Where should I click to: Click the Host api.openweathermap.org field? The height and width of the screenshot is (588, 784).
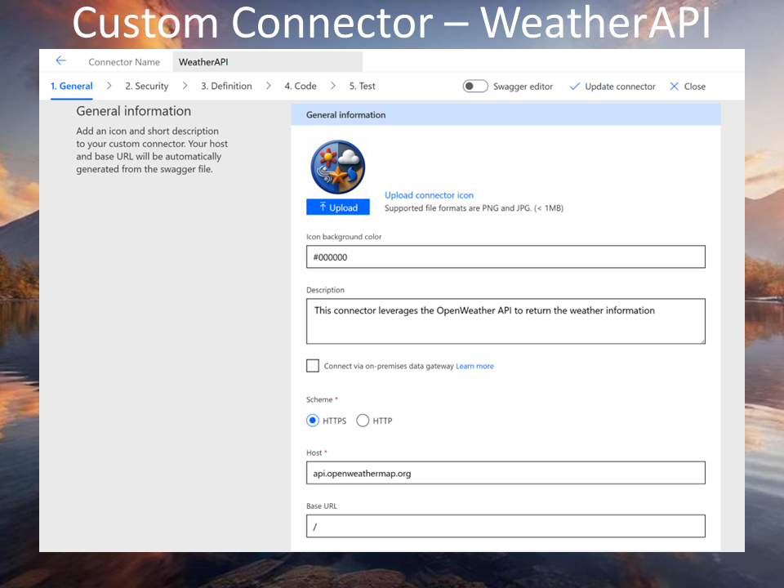tap(506, 473)
